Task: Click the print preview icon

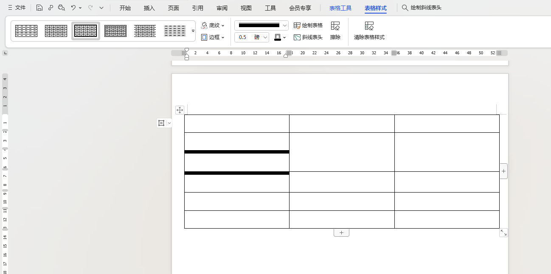Action: [x=62, y=8]
